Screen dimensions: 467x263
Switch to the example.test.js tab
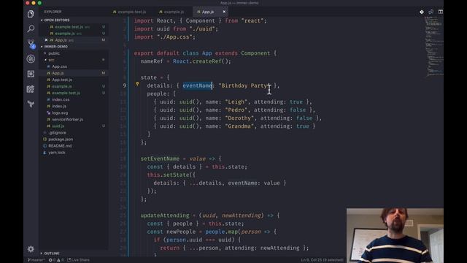[130, 12]
